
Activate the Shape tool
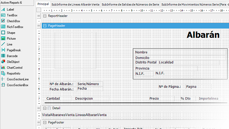click(3, 32)
